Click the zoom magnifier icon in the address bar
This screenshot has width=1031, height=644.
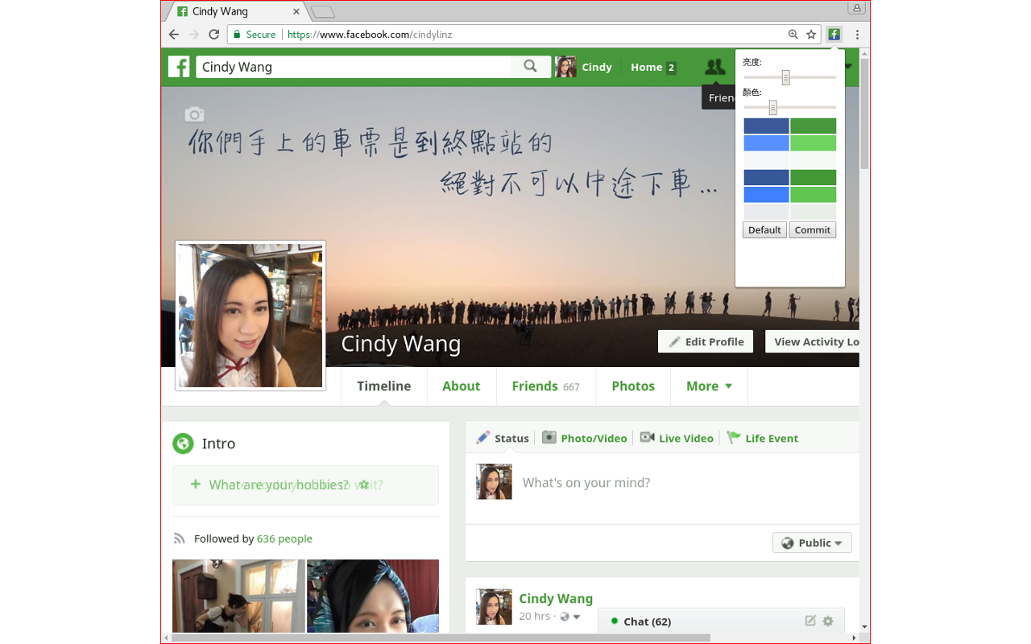pyautogui.click(x=793, y=35)
